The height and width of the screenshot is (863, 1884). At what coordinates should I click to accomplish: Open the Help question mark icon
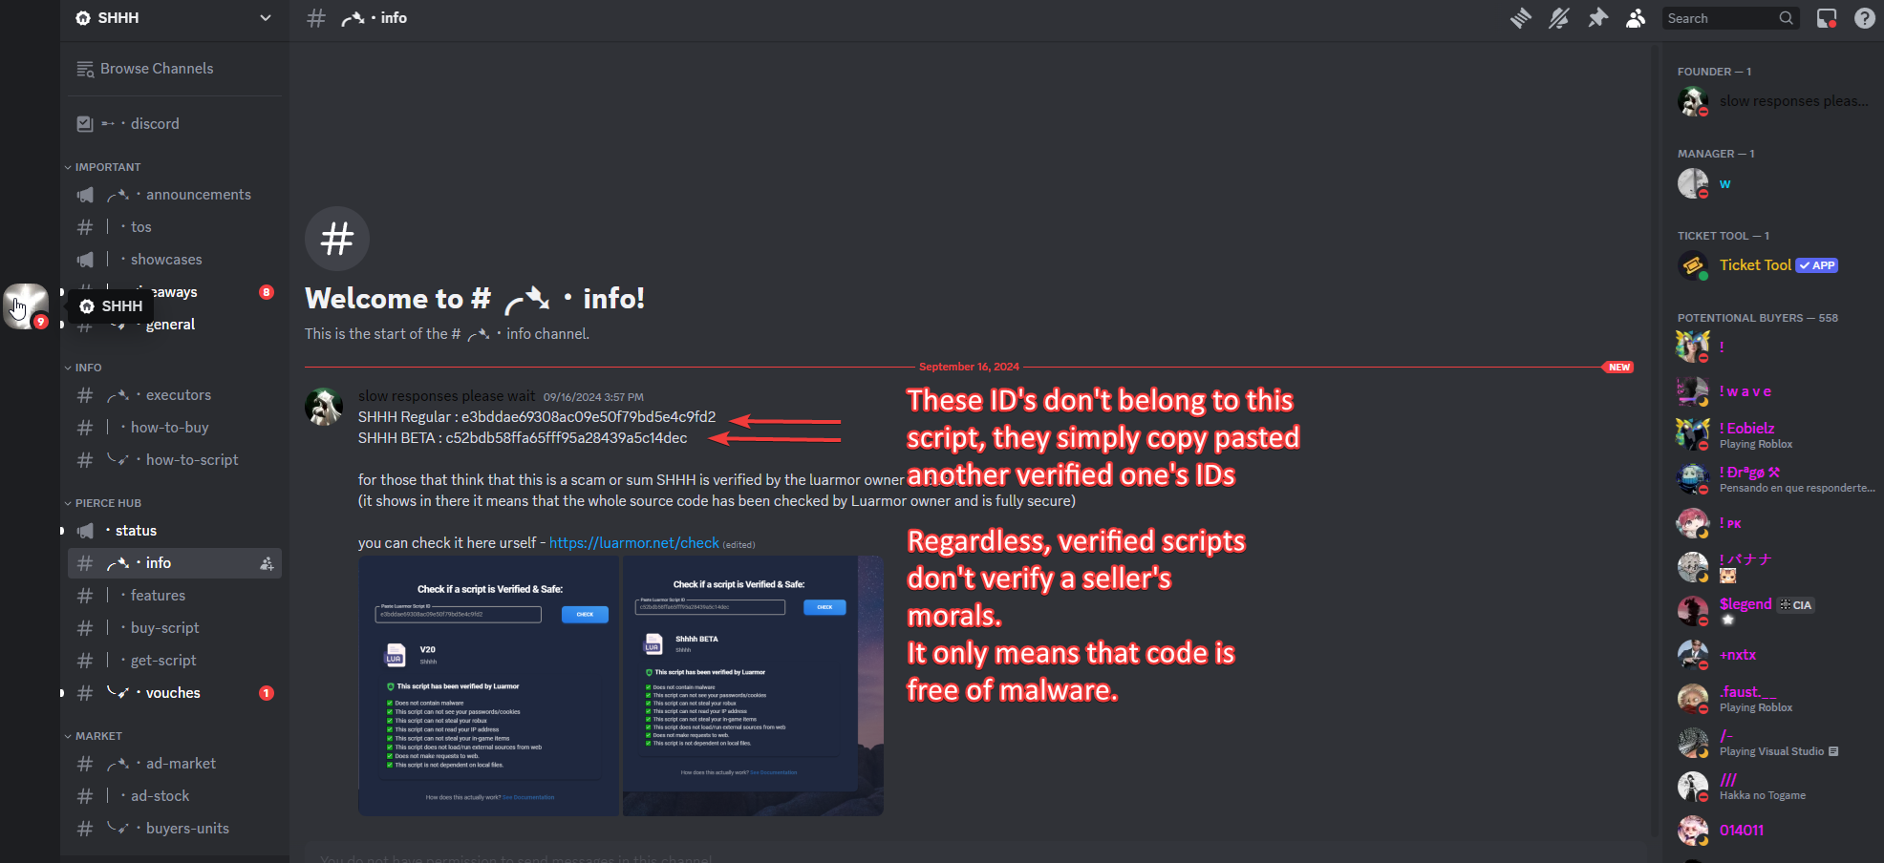[x=1865, y=18]
